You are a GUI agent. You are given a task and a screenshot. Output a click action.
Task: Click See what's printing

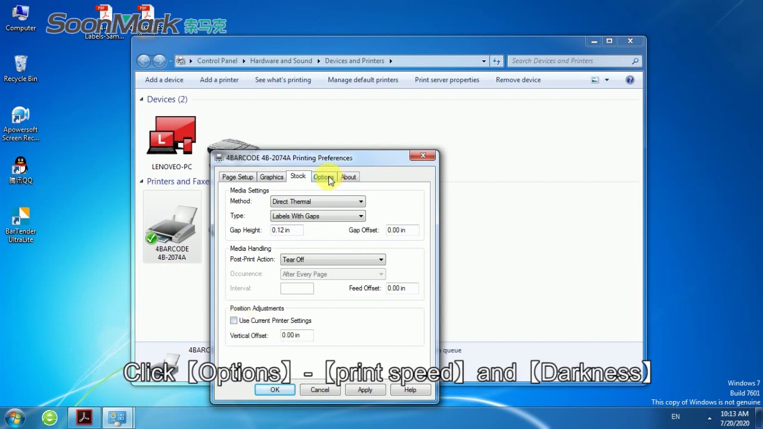coord(283,80)
